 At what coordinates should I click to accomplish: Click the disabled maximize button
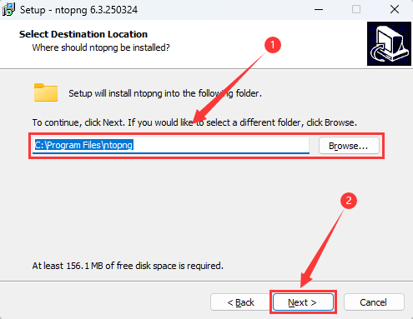tap(356, 10)
